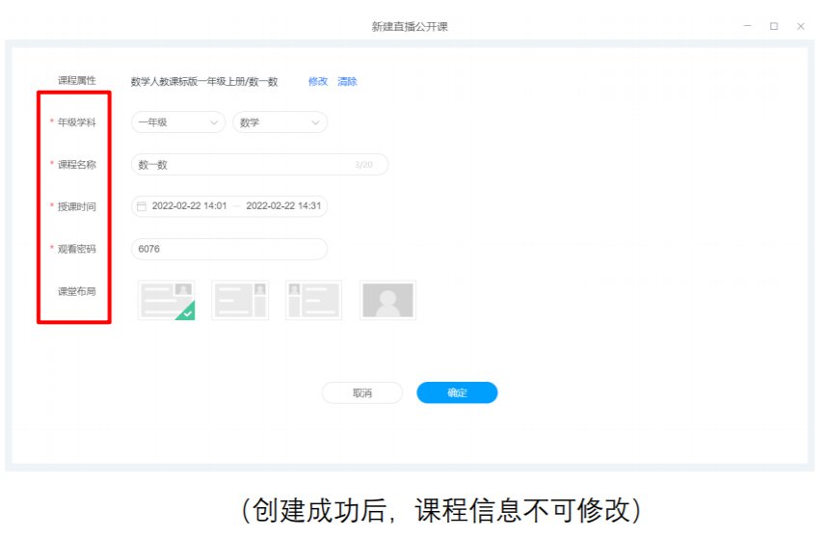Click the 新建直播公开课 window title
824x538 pixels.
click(410, 26)
